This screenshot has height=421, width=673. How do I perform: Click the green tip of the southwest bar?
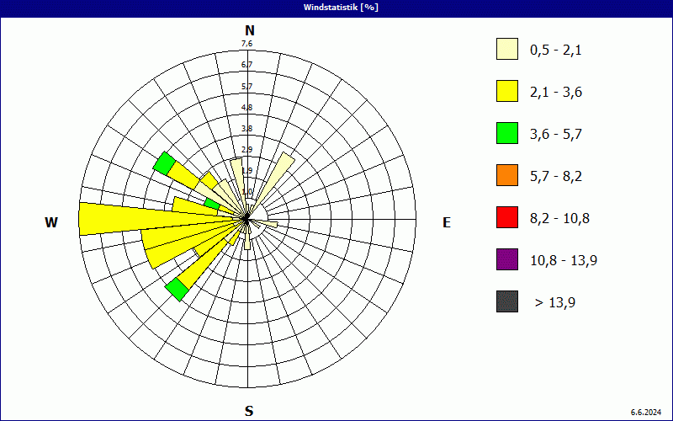[178, 289]
